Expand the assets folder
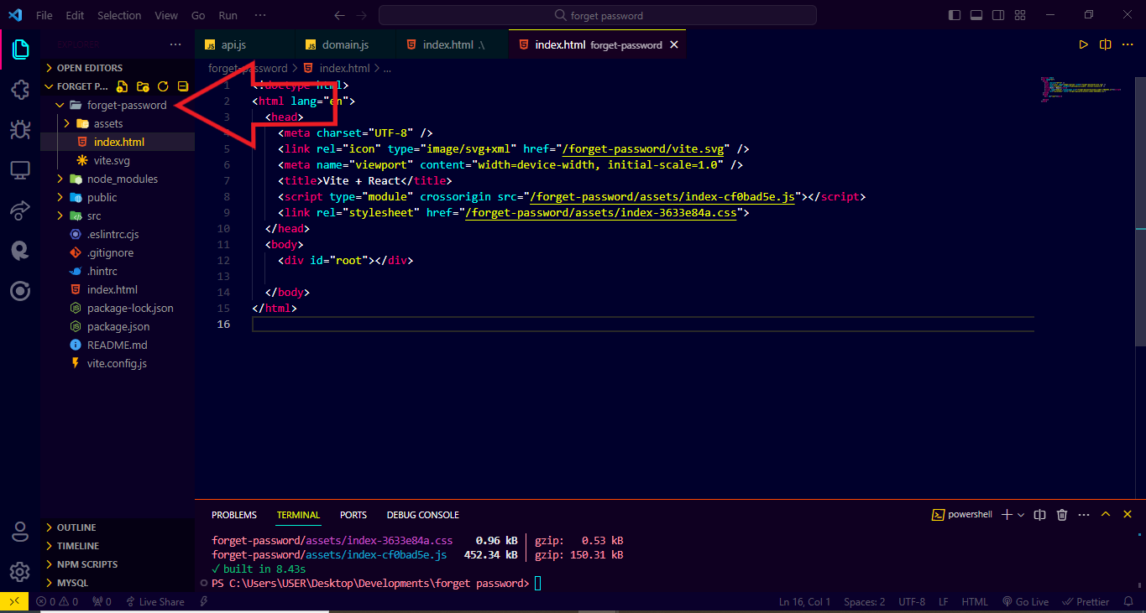Screen dimensions: 1146x613 (x=118, y=123)
